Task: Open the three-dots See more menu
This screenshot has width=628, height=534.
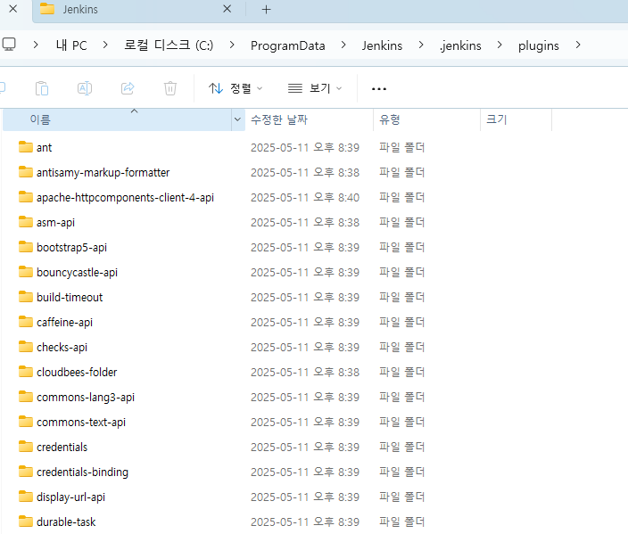Action: (379, 88)
